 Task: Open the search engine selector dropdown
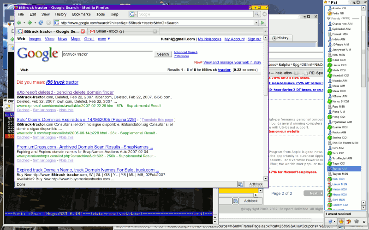(x=133, y=14)
